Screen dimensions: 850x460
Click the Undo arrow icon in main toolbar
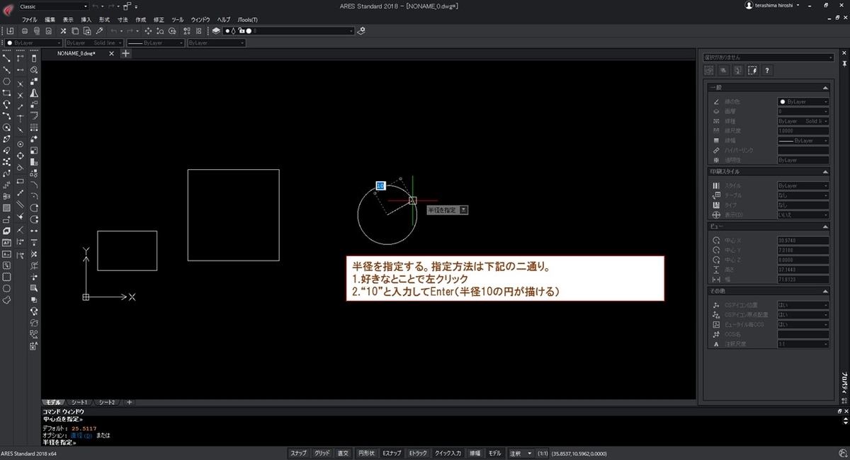(x=114, y=31)
